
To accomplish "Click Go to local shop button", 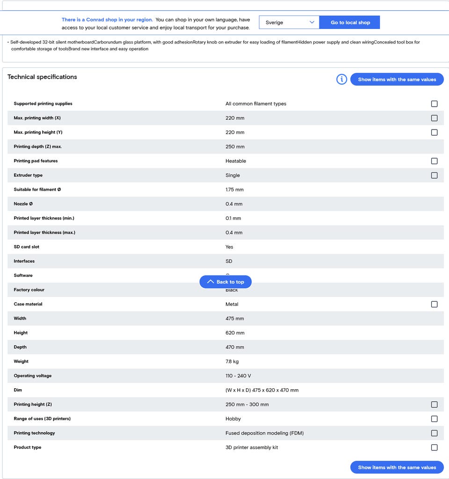I will point(350,22).
